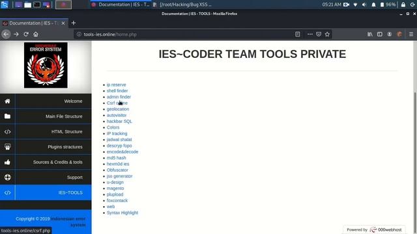
Task: Open the jadwal shalat link
Action: [119, 140]
